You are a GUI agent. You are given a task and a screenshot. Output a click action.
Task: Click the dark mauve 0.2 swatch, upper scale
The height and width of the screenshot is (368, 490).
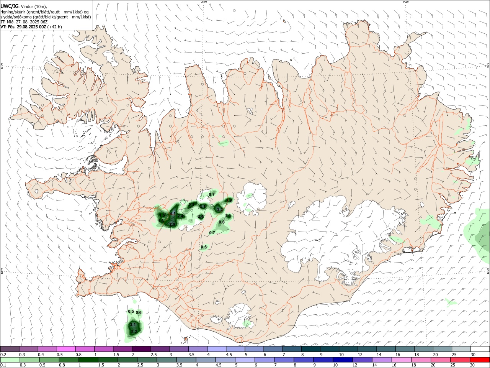[x=10, y=349]
